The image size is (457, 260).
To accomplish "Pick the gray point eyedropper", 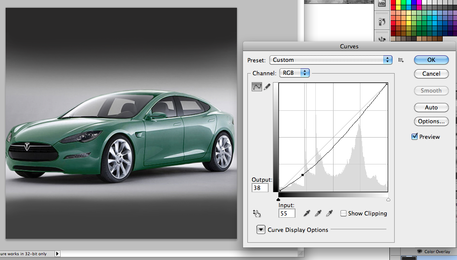I will tap(318, 213).
